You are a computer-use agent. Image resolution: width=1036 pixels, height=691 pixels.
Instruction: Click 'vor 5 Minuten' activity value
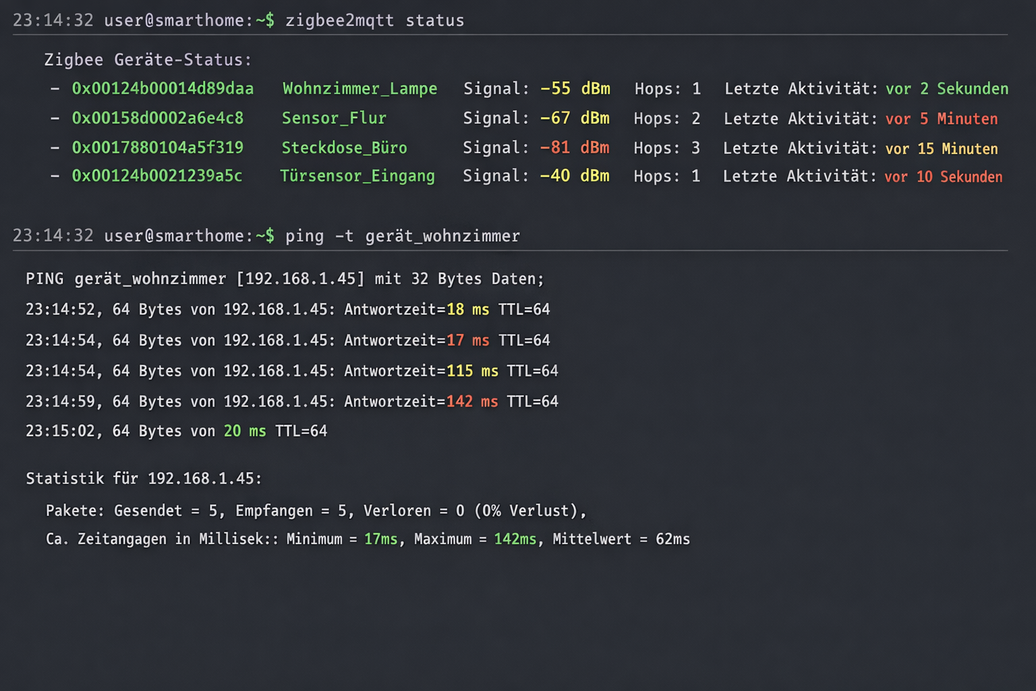click(942, 119)
